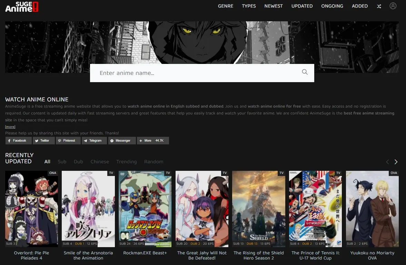
Task: Open the random anime shuffle icon
Action: pos(379,6)
